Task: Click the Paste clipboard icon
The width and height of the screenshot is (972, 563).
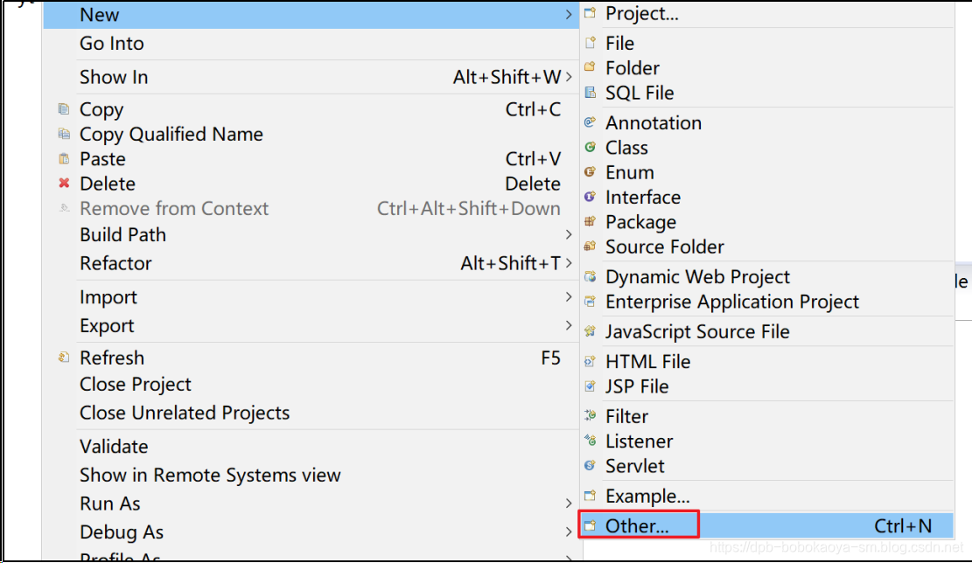Action: [x=64, y=158]
